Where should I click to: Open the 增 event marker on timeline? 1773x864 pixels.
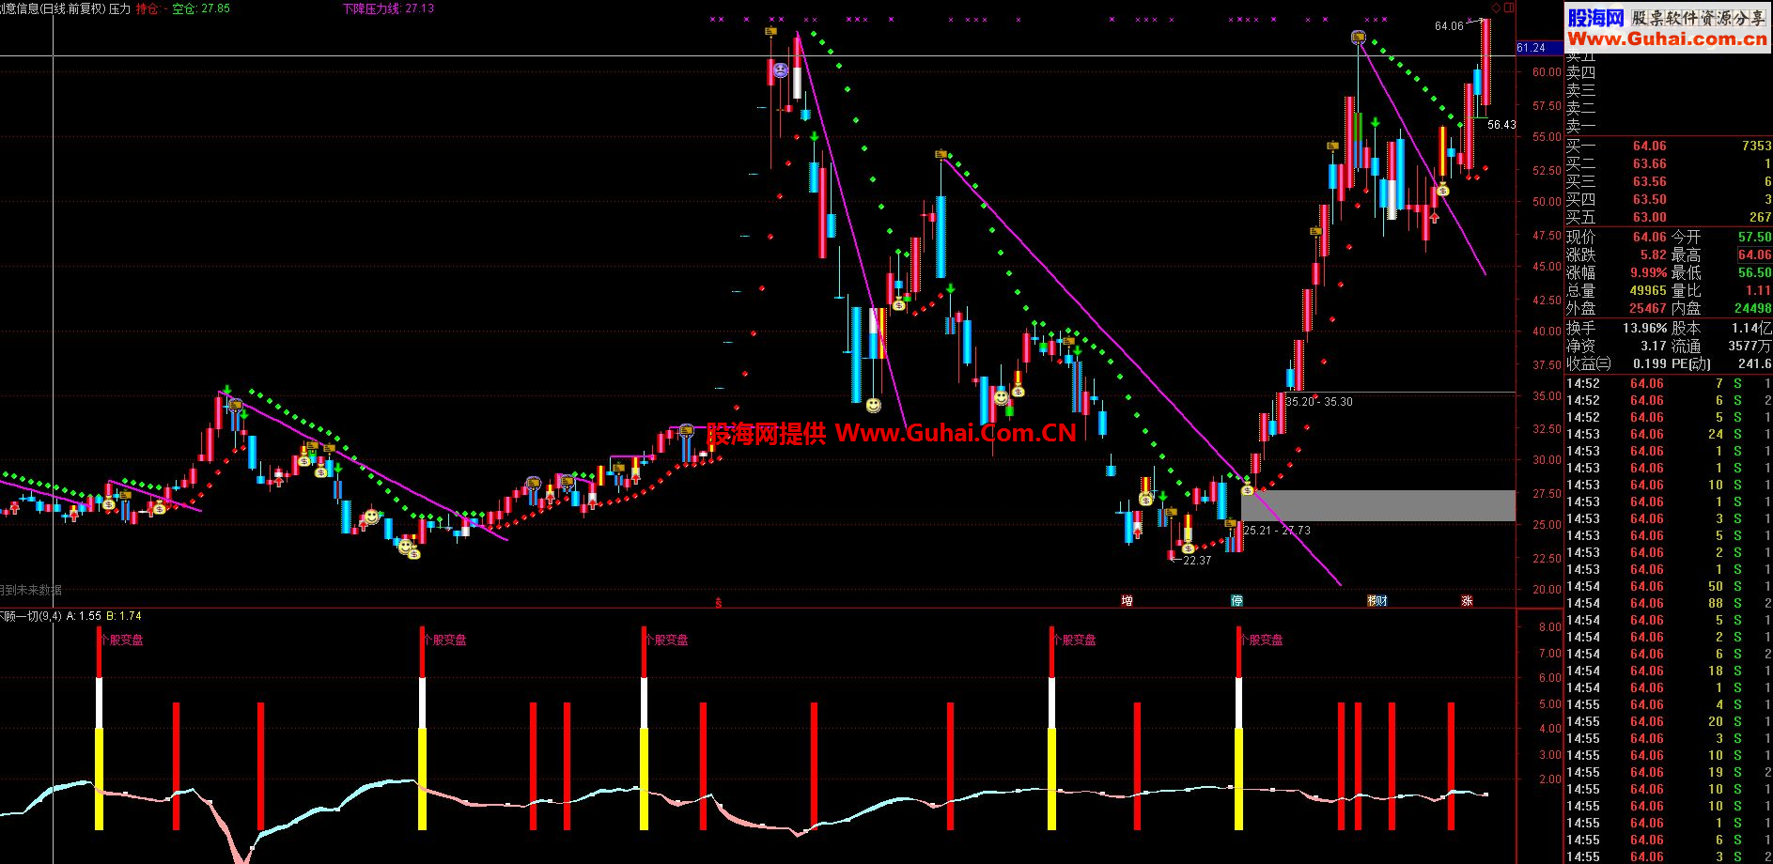pos(1127,601)
